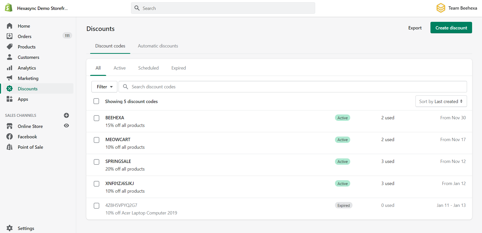Click the Active badge on BEEHEXA row
This screenshot has width=482, height=233.
(343, 118)
